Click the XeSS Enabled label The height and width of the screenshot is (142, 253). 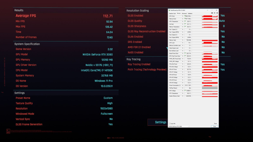point(135,52)
